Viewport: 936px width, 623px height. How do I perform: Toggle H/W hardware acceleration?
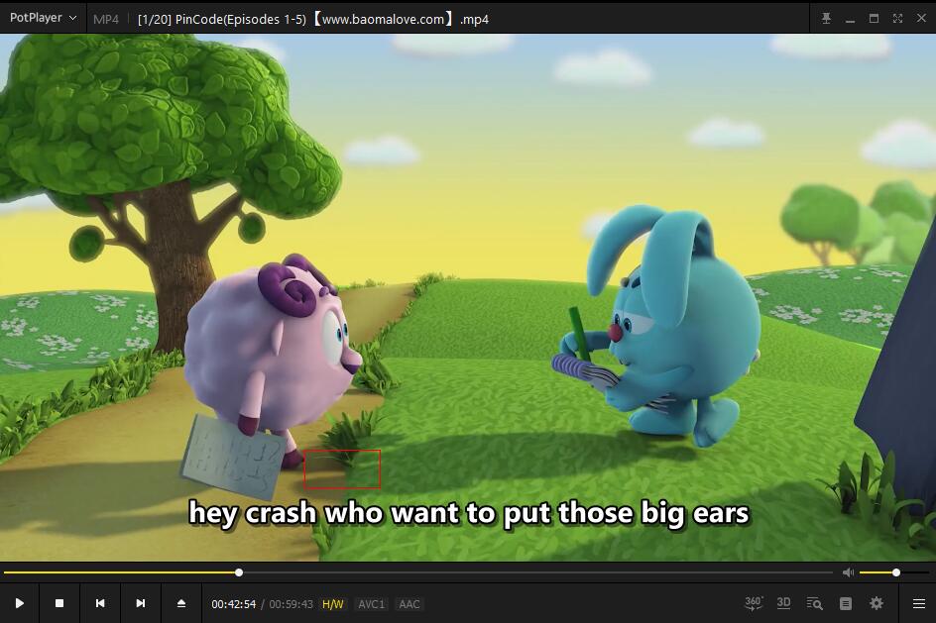click(x=333, y=604)
